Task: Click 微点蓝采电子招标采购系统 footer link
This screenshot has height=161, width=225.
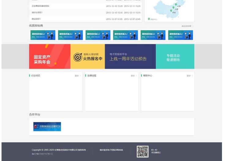Action: 111,150
